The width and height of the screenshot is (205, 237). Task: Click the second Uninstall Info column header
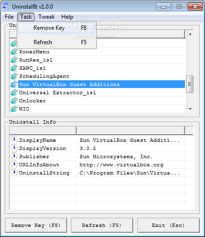coord(131,130)
